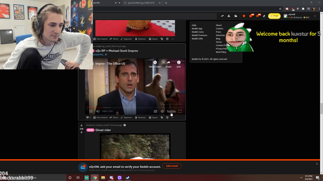Mute audio on the xQcOW tab
The width and height of the screenshot is (323, 181).
[x=116, y=3]
